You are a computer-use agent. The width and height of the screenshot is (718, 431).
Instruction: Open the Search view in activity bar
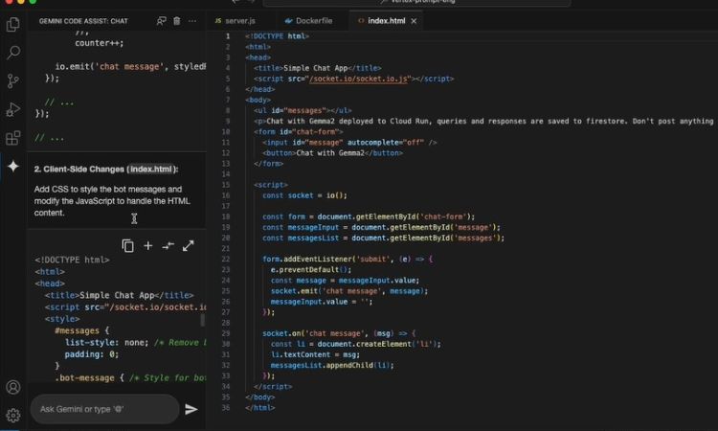pyautogui.click(x=12, y=53)
